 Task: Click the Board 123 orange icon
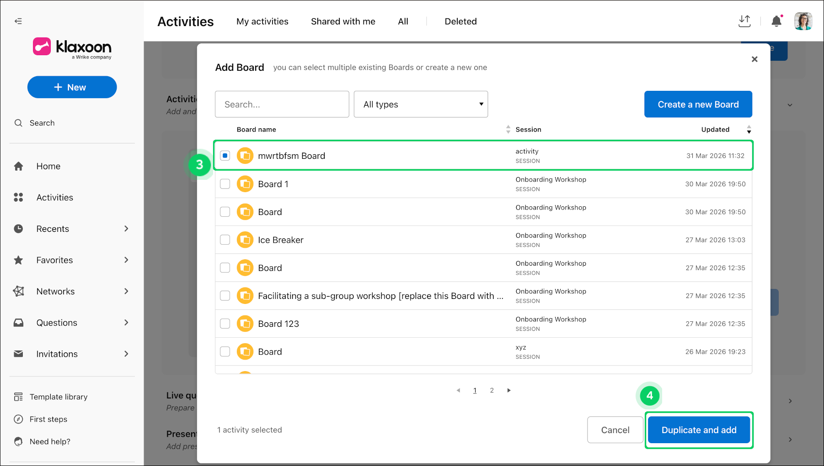tap(245, 324)
